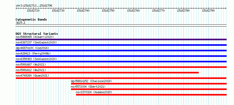Select nsv5991612 (Wu2021) variant label

point(31,70)
